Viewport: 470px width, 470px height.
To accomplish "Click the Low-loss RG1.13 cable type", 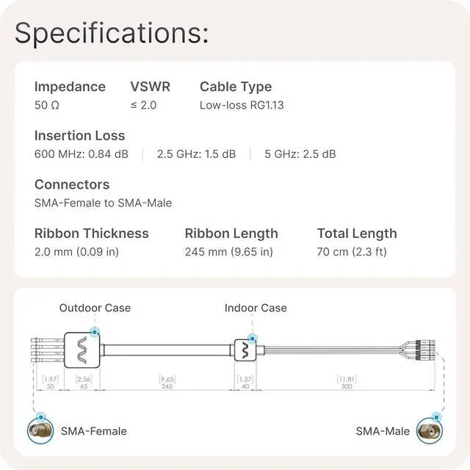I will click(242, 105).
